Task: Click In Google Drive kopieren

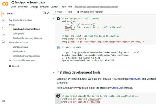Action: tap(90, 12)
